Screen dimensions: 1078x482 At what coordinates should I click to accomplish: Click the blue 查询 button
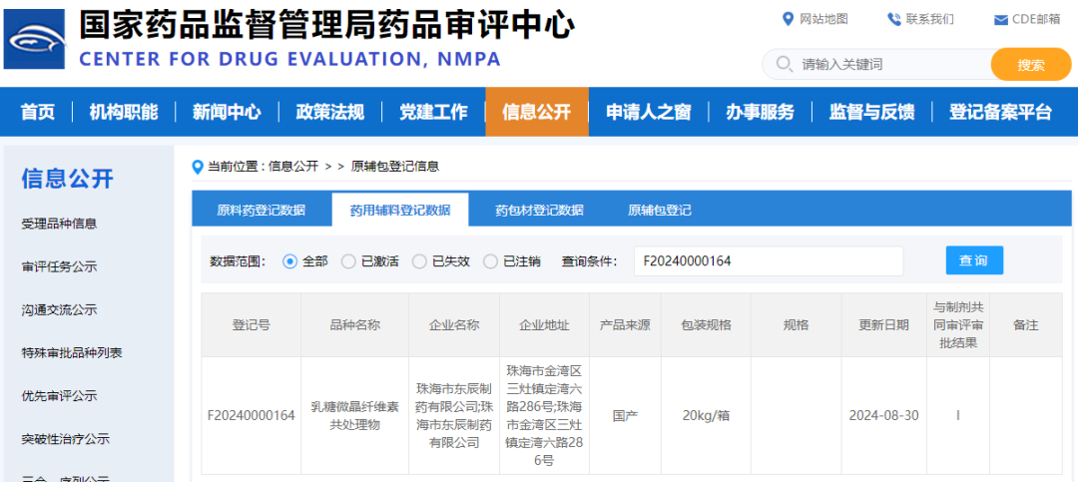[974, 260]
